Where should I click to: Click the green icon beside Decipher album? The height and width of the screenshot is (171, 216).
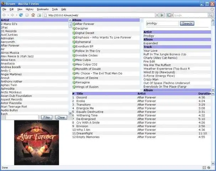pyautogui.click(x=74, y=29)
